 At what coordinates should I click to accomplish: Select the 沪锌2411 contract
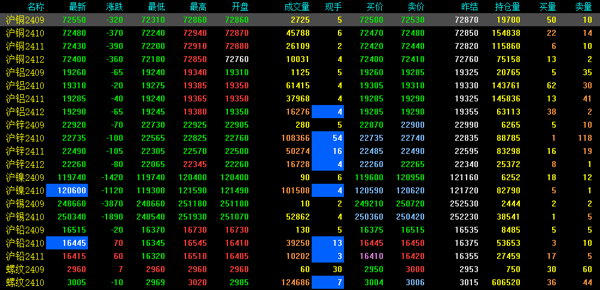25,151
